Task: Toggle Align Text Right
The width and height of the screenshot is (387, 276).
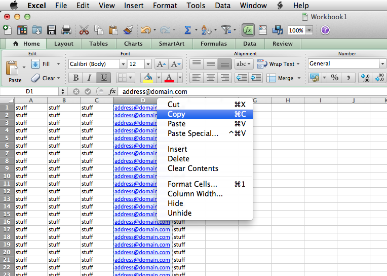Action: coord(224,78)
